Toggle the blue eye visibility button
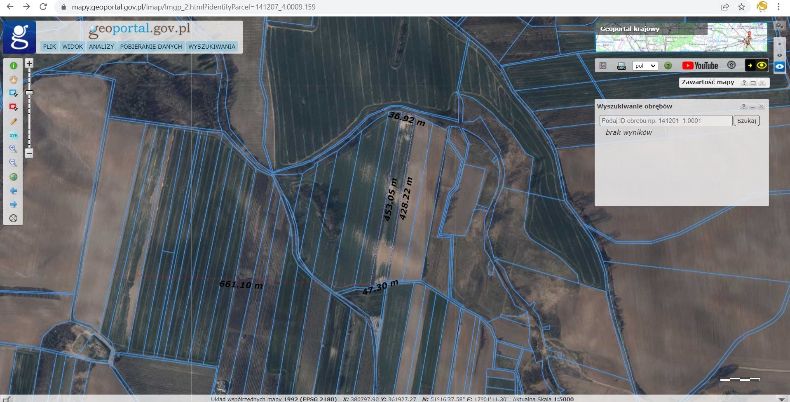This screenshot has width=790, height=402. (779, 66)
